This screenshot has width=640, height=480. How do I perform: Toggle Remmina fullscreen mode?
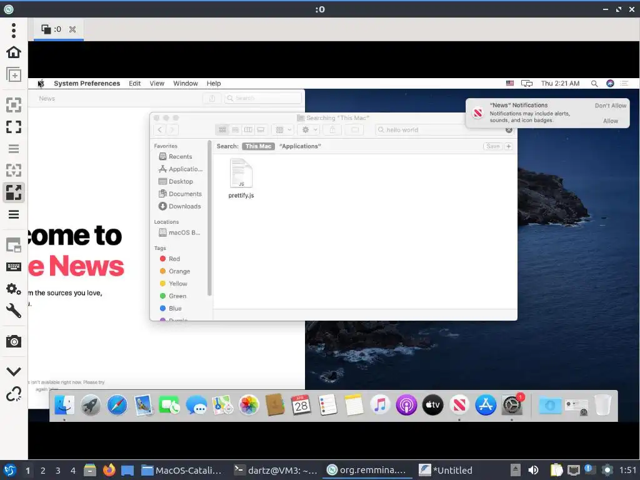pyautogui.click(x=14, y=127)
